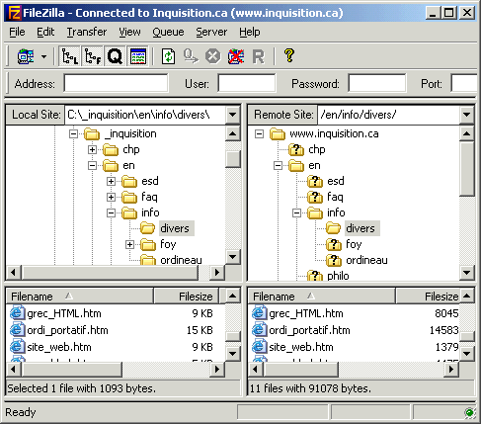The height and width of the screenshot is (424, 481).
Task: Open the Edit menu
Action: click(45, 32)
